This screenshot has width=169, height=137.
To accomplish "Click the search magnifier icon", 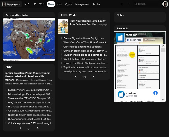I will coord(136,4).
